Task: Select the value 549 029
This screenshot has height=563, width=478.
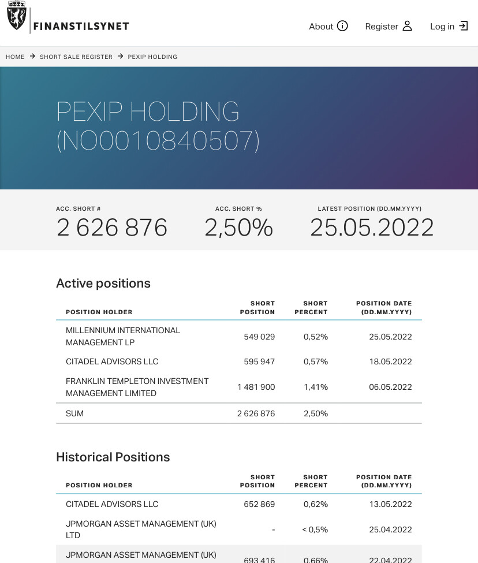Action: pos(259,337)
